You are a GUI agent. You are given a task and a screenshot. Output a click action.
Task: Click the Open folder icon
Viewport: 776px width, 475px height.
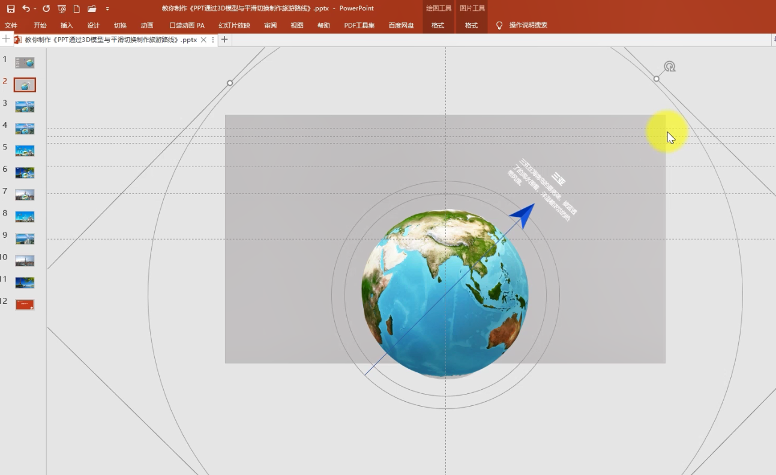92,8
